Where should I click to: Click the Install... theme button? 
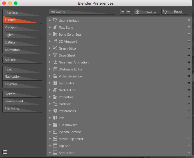[x=147, y=12]
